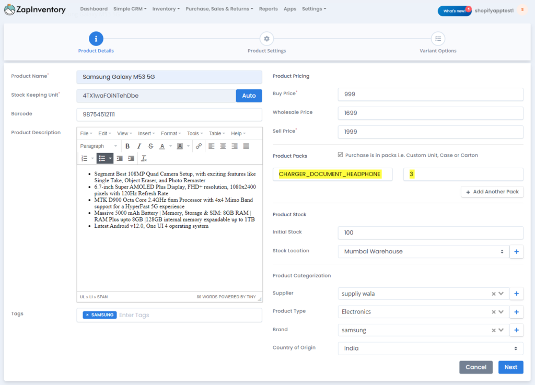The width and height of the screenshot is (535, 385).
Task: Generate SKU with the Auto button
Action: [x=249, y=96]
